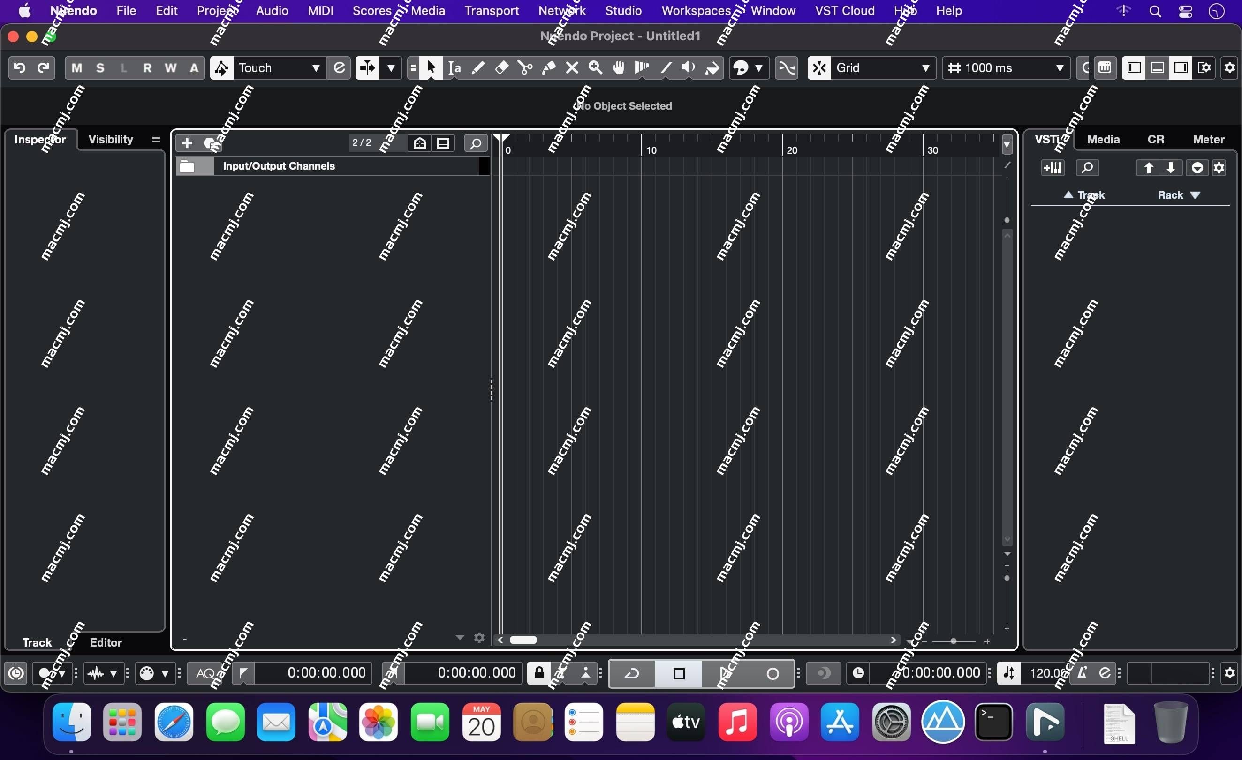Image resolution: width=1242 pixels, height=760 pixels.
Task: Click Add Track Instrument button in VSTi panel
Action: pos(1053,168)
